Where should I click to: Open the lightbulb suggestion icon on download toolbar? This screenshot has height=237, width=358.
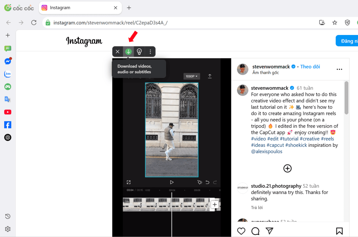139,51
